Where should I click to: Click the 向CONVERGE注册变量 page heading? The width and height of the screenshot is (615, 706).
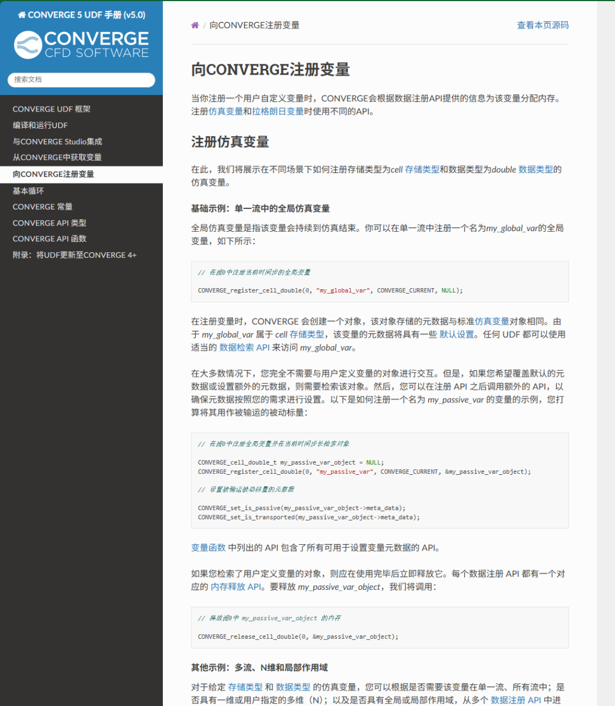coord(270,69)
